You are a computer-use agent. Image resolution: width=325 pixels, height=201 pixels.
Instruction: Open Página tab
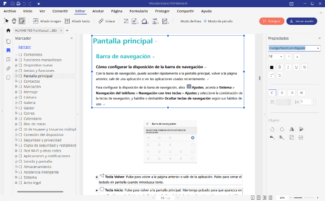117,11
